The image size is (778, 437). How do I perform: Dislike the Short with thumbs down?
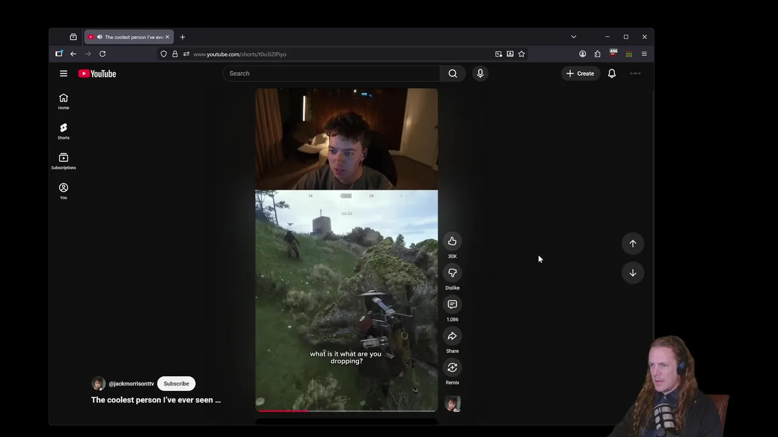pos(452,273)
